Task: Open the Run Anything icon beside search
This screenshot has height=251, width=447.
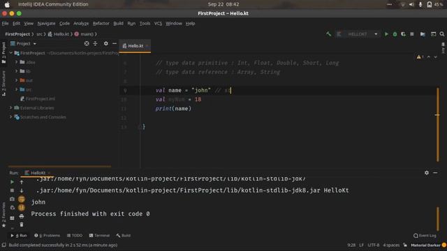Action: [433, 34]
